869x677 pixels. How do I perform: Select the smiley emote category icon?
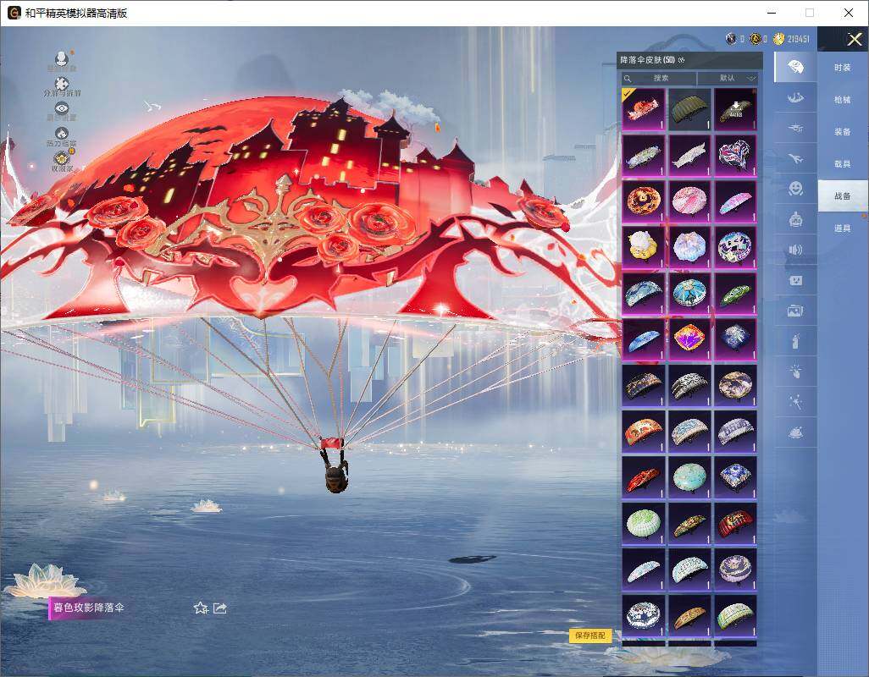795,190
